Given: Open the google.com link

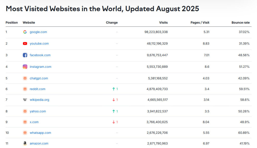Looking at the screenshot, I should [38, 32].
